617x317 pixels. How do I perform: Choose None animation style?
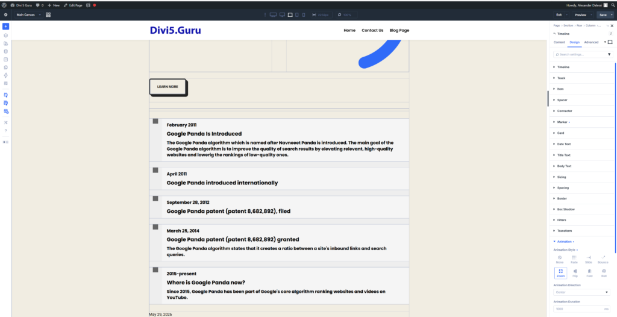pyautogui.click(x=560, y=259)
